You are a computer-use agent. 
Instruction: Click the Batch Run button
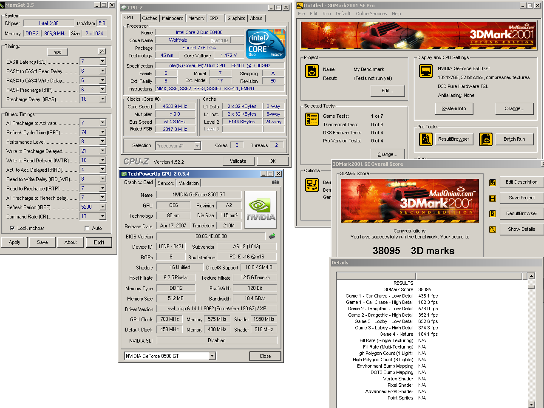click(x=515, y=139)
